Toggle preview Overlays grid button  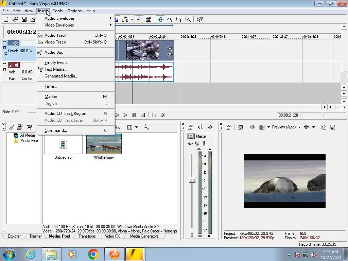point(307,127)
